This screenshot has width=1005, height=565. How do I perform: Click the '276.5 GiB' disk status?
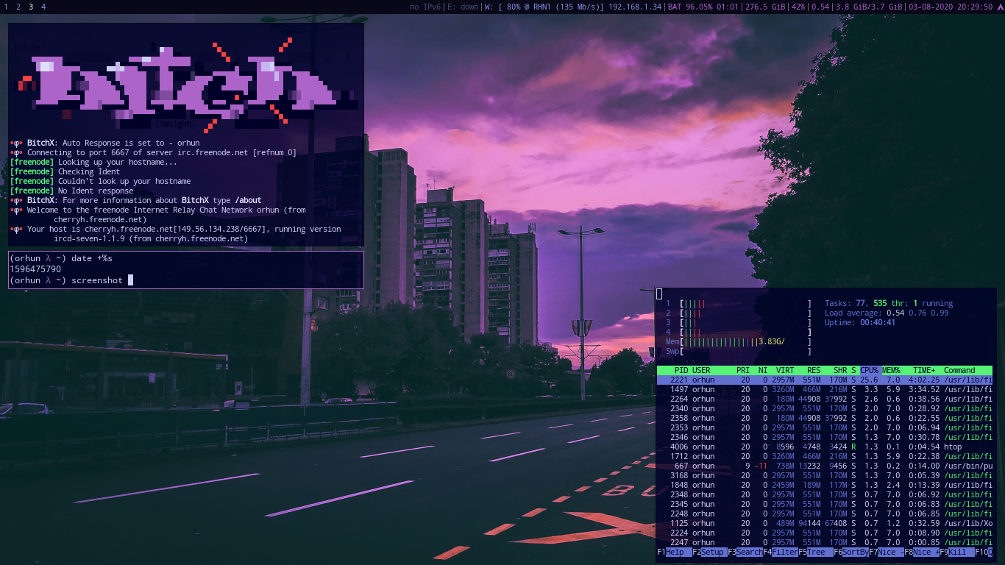pos(765,7)
